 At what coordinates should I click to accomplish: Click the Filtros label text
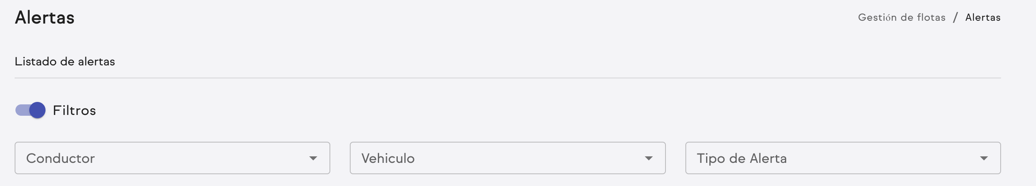point(74,110)
